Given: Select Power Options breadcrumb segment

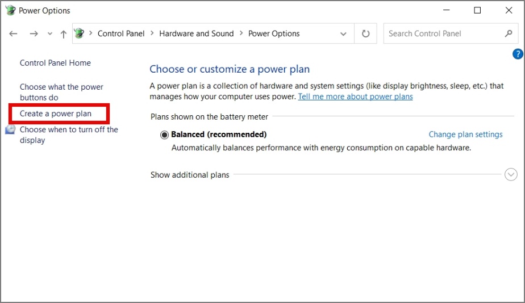Looking at the screenshot, I should [273, 33].
